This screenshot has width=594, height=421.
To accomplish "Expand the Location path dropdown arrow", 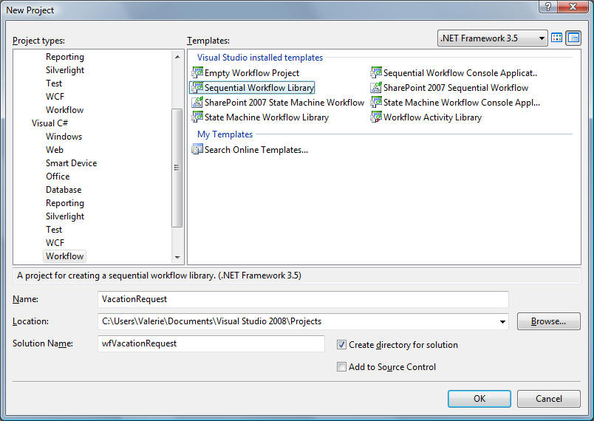I will click(x=503, y=322).
